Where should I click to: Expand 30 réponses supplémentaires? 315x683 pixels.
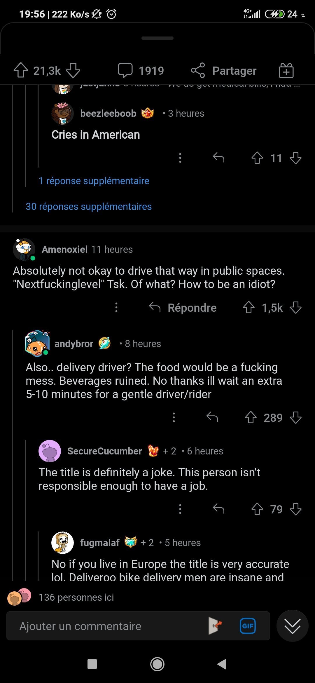(89, 207)
